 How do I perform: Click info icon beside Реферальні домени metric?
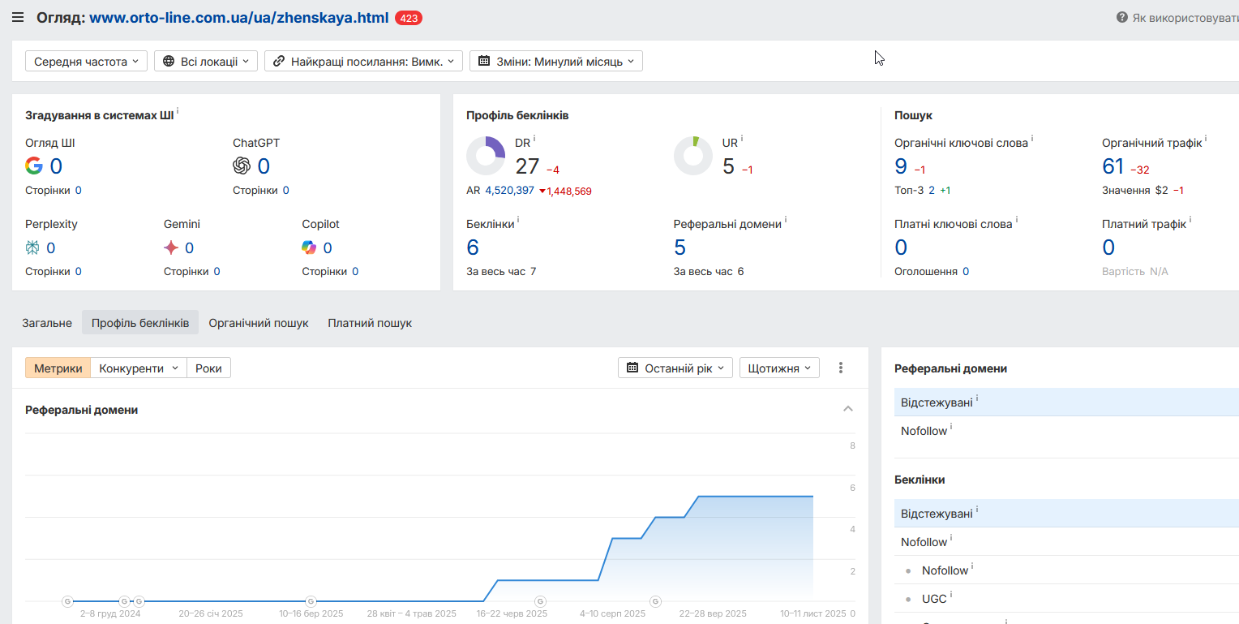click(x=786, y=220)
